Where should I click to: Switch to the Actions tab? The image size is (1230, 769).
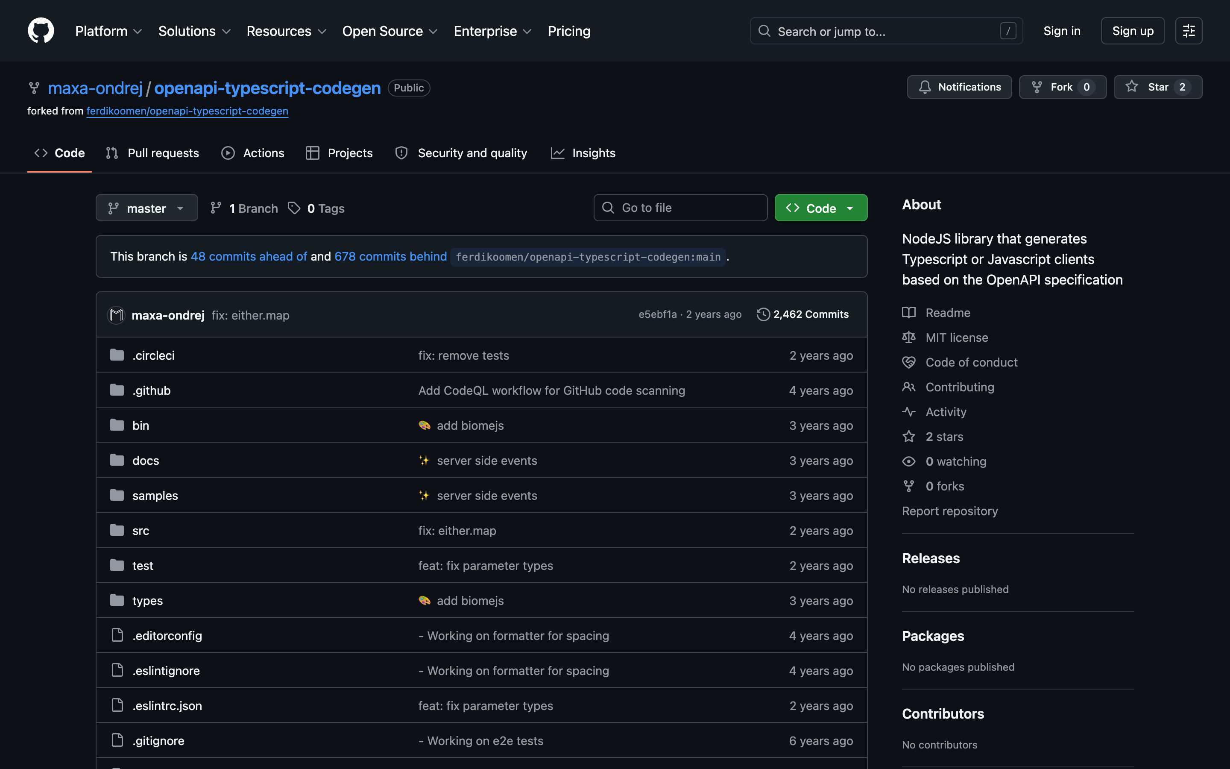point(252,153)
